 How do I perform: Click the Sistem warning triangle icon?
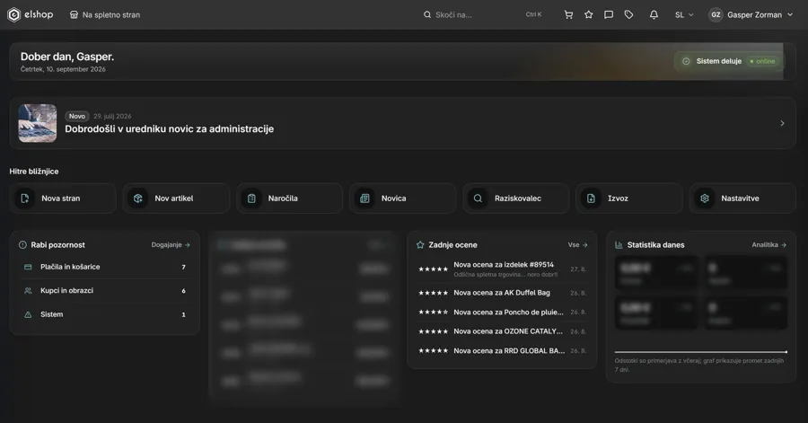28,314
